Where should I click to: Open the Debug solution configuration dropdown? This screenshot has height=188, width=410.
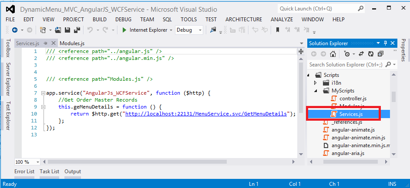pos(189,30)
